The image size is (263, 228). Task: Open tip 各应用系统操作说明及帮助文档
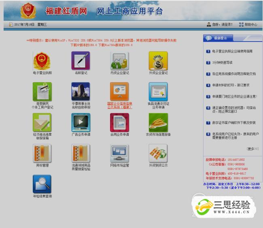[x=234, y=74]
